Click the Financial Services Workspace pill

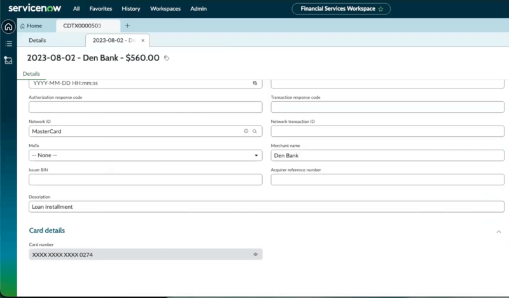(x=341, y=9)
